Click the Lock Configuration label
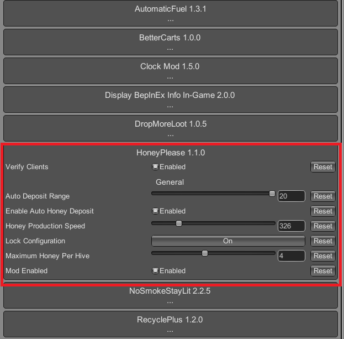The image size is (344, 339). click(35, 241)
